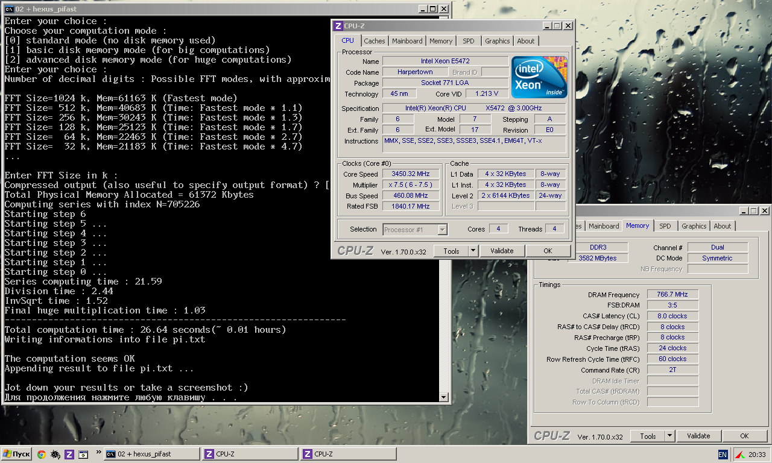The image size is (772, 463).
Task: Click the instructions list field MMX, SSE
Action: click(475, 144)
